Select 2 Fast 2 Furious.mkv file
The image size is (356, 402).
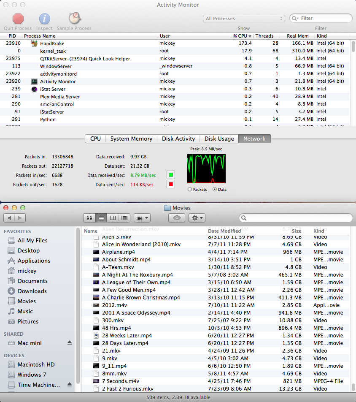coord(216,388)
